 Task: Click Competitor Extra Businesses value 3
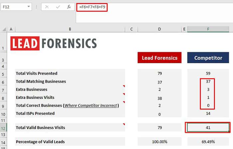coord(208,89)
